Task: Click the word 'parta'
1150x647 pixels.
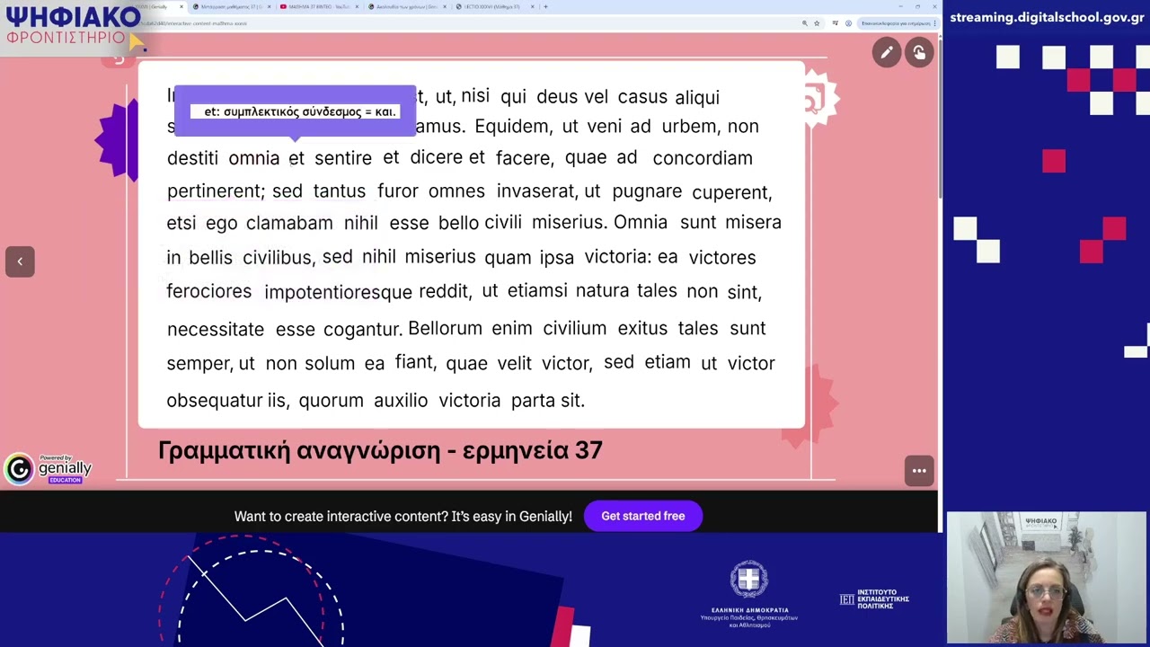Action: (x=533, y=401)
